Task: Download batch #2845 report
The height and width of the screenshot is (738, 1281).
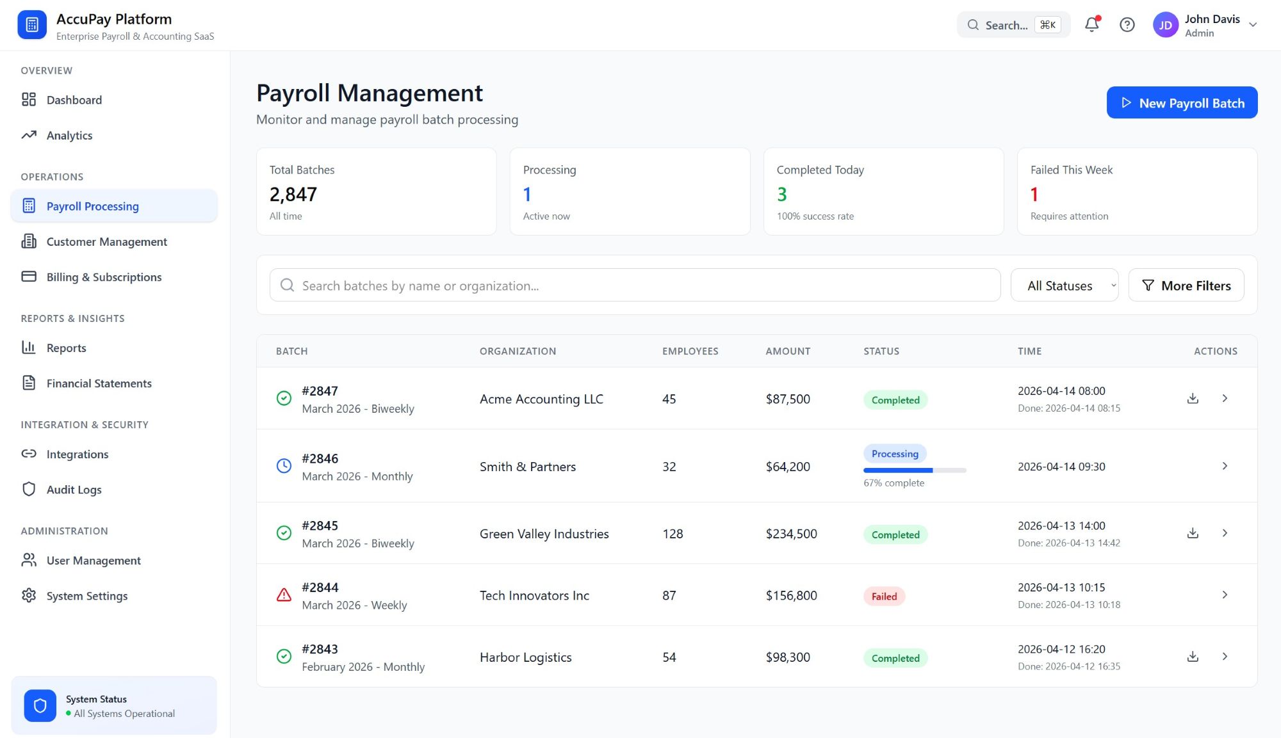Action: 1193,533
